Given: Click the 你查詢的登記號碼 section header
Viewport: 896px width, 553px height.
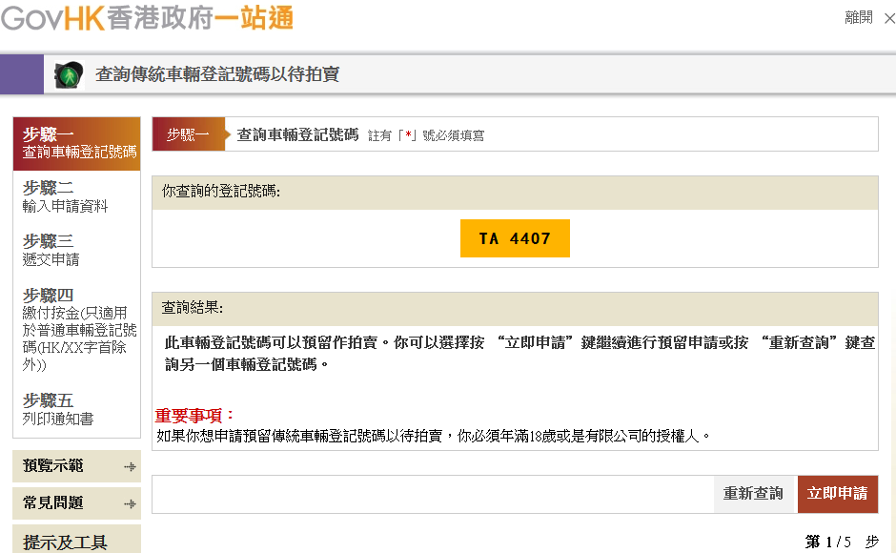Looking at the screenshot, I should (x=515, y=192).
